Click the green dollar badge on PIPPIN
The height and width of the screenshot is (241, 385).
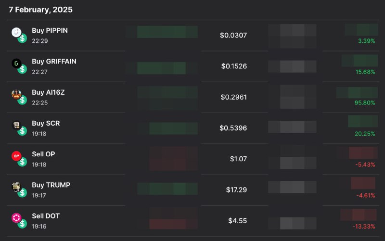coord(22,38)
